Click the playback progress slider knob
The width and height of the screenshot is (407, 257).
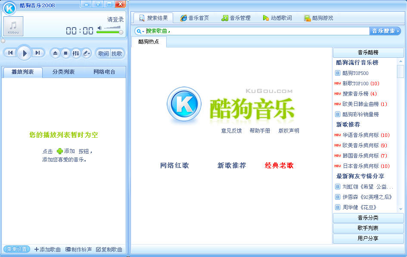(x=3, y=41)
